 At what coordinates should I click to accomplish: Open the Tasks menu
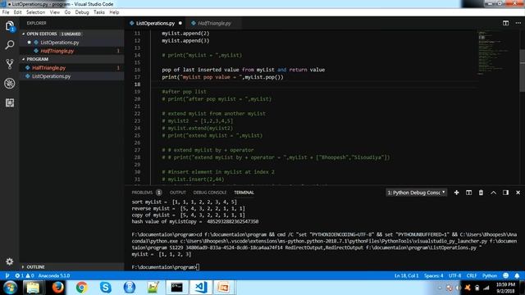click(x=98, y=12)
